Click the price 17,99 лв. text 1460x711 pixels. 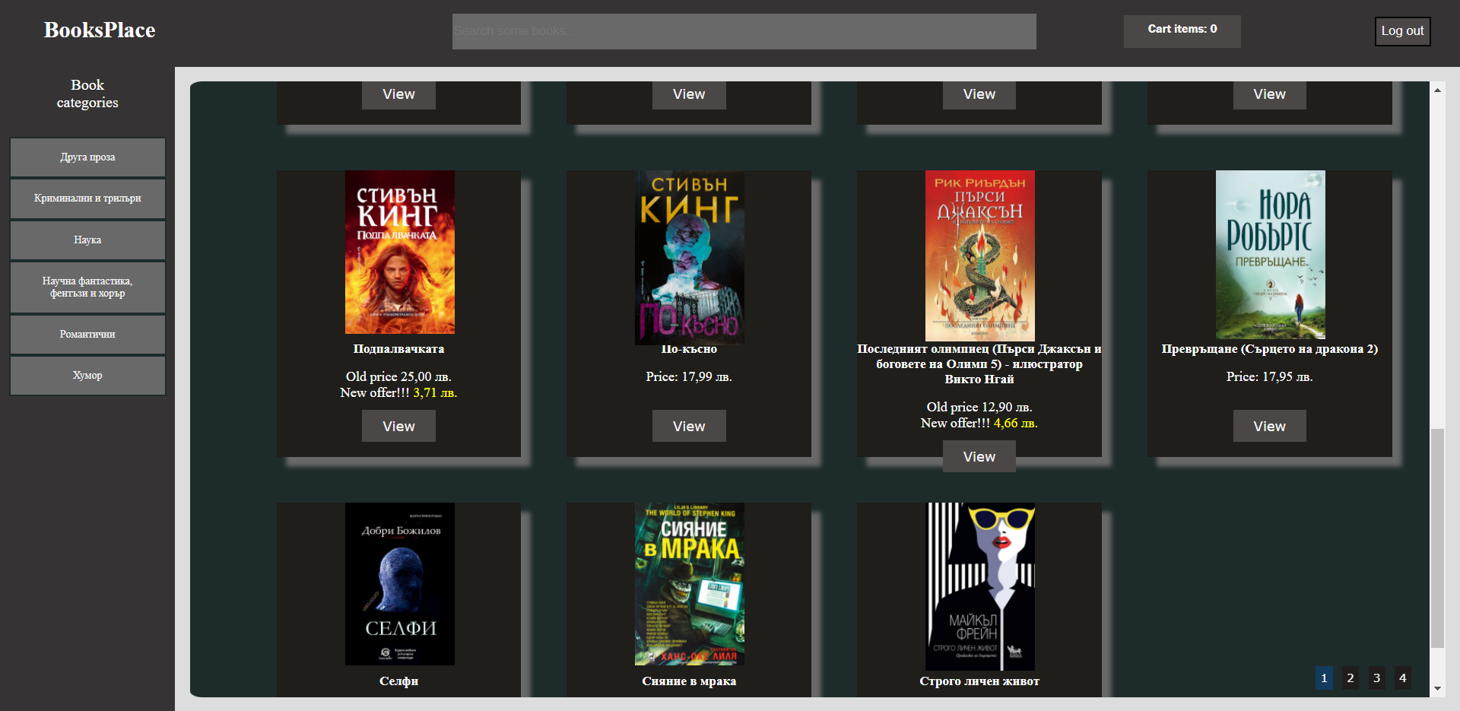(689, 376)
